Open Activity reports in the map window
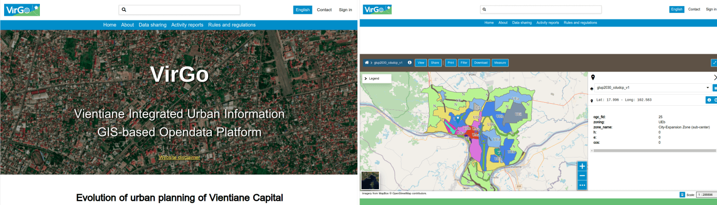Screen dimensions: 717x205 click(x=548, y=22)
